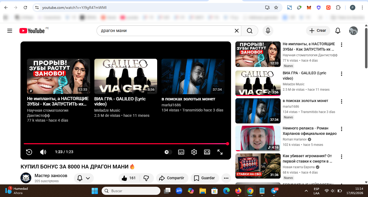
Task: Toggle the autoplay switch in the player
Action: (168, 152)
